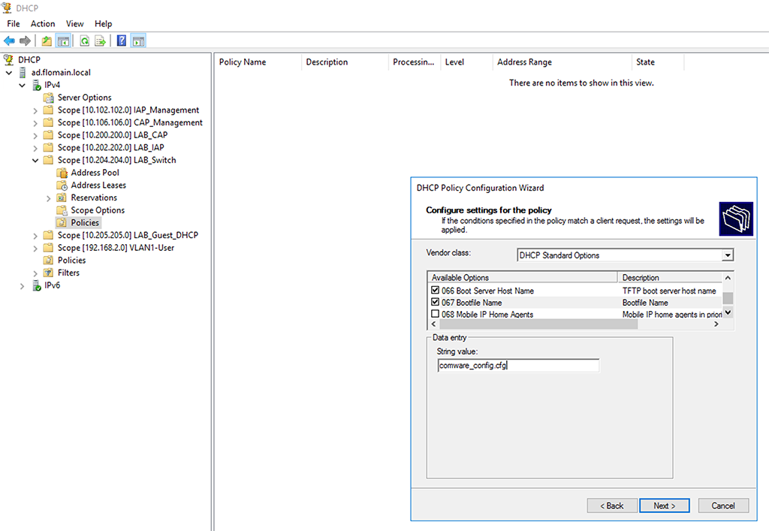This screenshot has height=531, width=769.
Task: Open the Vendor class dropdown
Action: [726, 255]
